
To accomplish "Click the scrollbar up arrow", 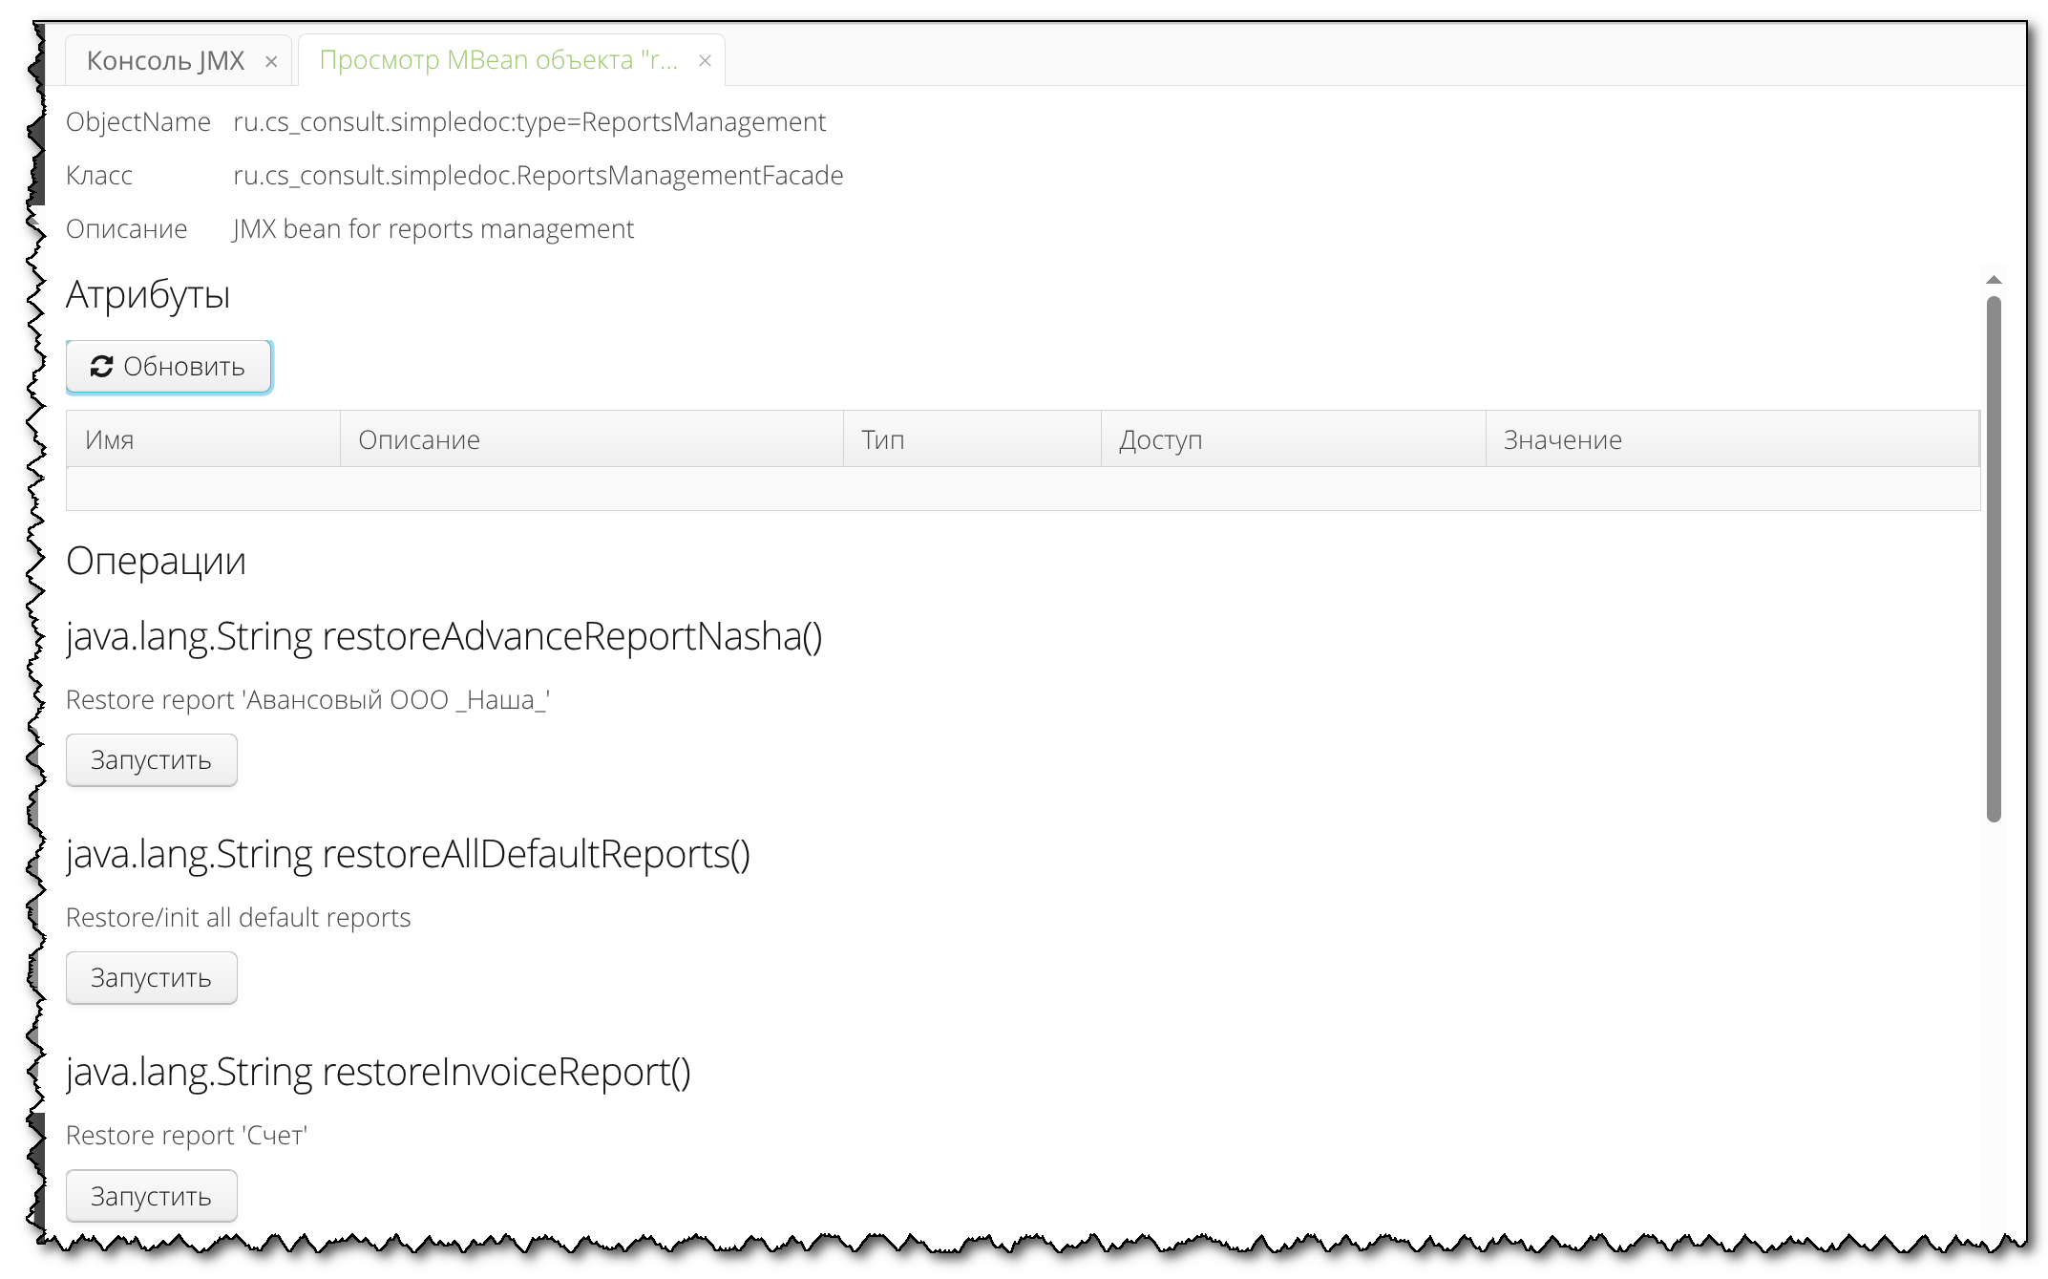I will (1994, 280).
